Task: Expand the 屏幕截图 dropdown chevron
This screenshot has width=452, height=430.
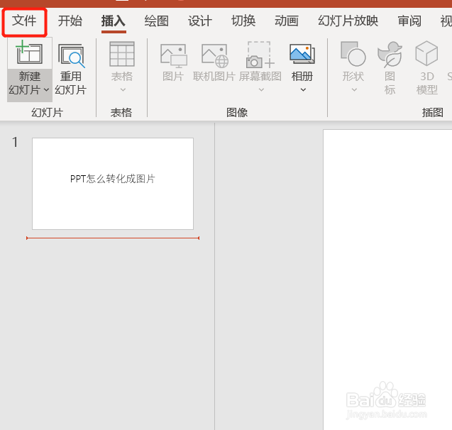Action: (261, 90)
